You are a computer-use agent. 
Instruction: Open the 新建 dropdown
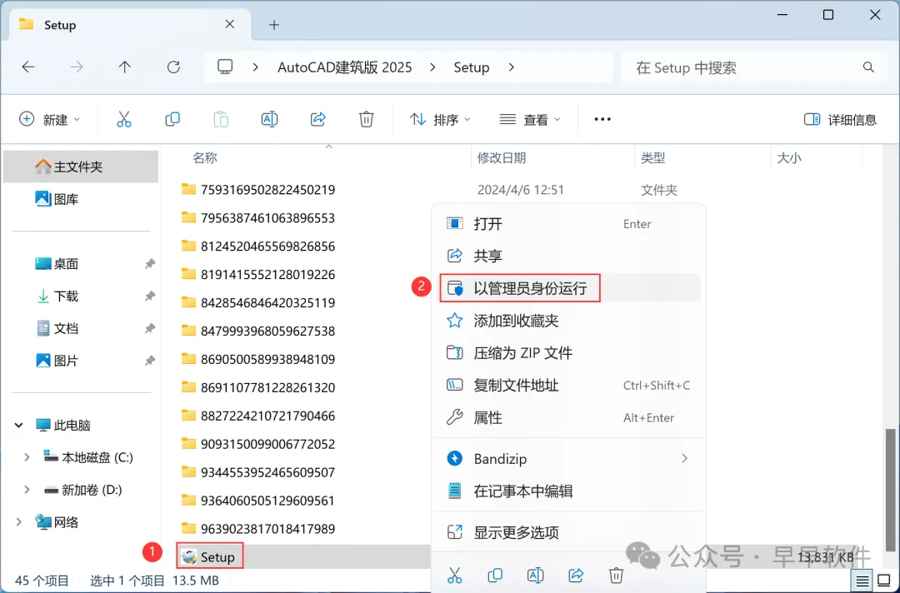click(x=49, y=119)
